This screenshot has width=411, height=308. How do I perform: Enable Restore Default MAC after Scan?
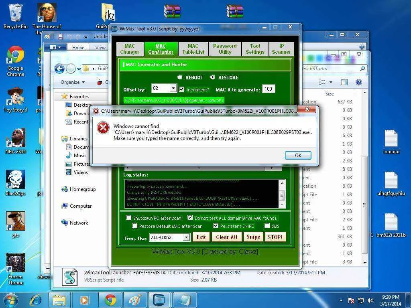click(x=134, y=226)
